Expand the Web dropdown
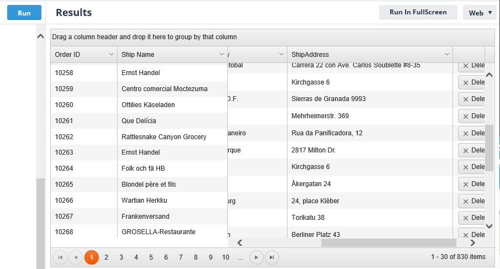 point(480,13)
